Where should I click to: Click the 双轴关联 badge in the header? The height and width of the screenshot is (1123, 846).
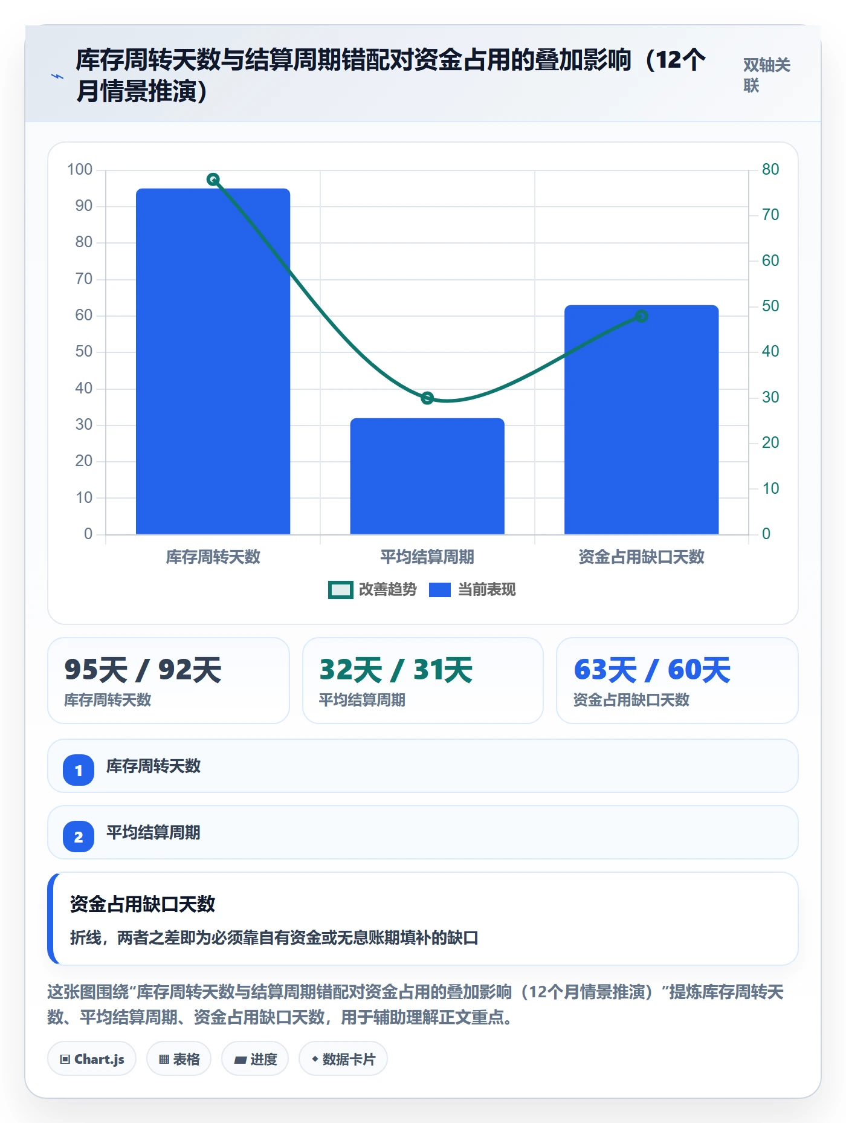tap(766, 76)
